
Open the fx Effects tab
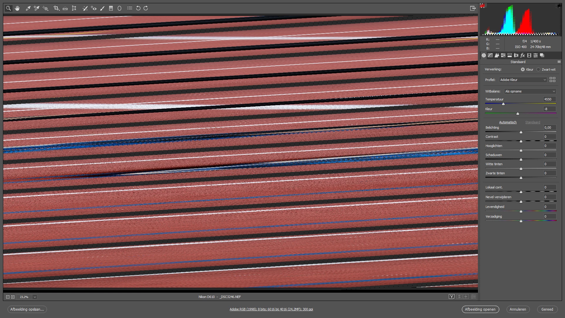[523, 55]
